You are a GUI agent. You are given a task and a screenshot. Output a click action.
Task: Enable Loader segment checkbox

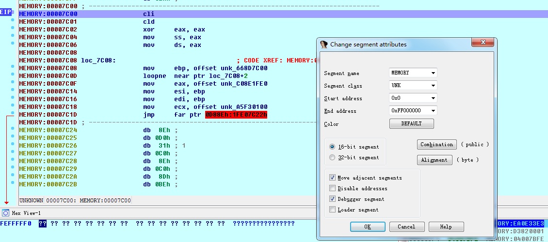332,210
